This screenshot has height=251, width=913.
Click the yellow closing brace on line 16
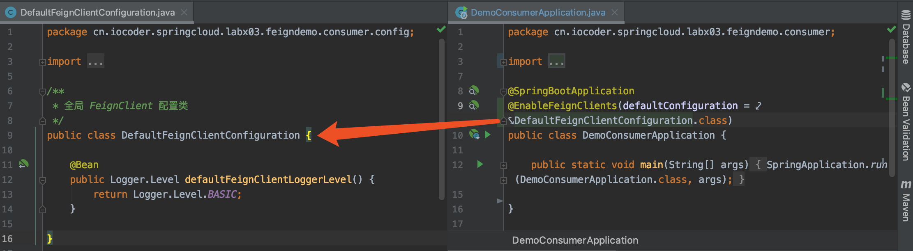(x=49, y=239)
